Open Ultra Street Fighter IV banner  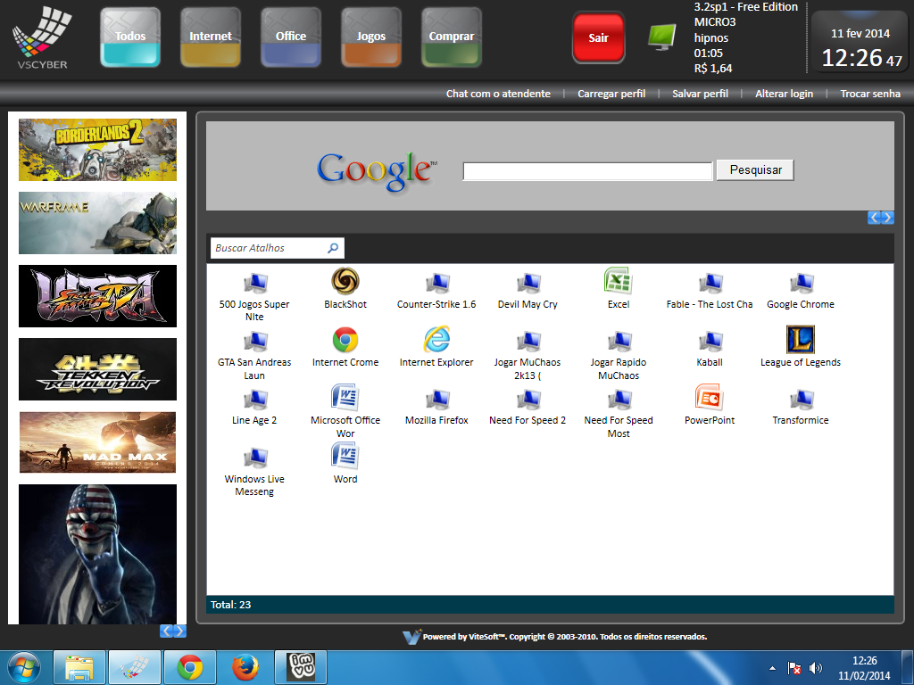tap(97, 296)
